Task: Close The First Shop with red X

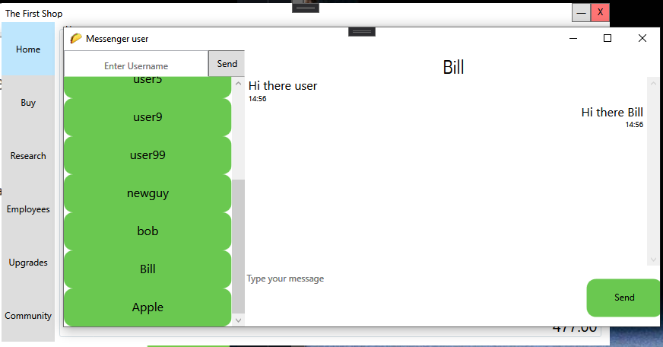Action: click(x=600, y=13)
